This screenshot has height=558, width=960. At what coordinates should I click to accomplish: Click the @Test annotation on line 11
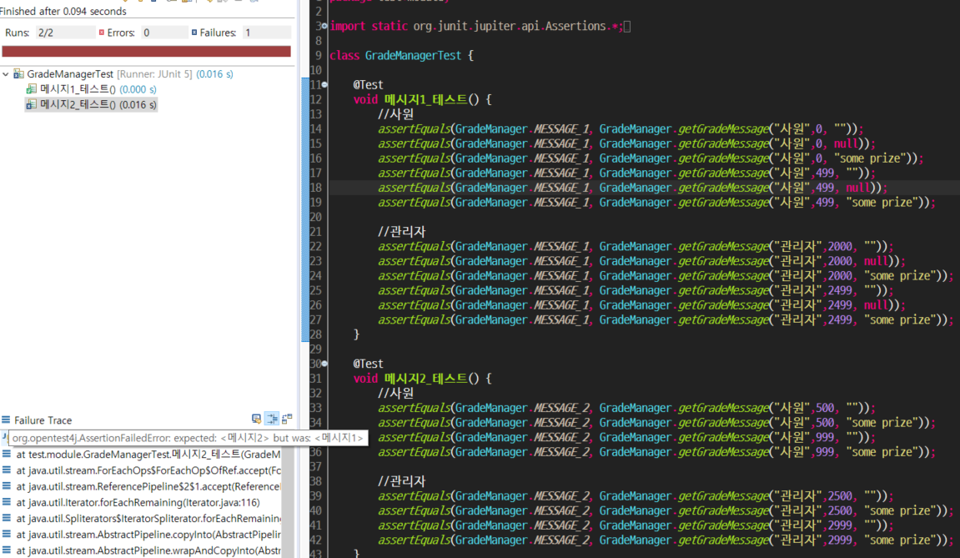click(x=368, y=85)
